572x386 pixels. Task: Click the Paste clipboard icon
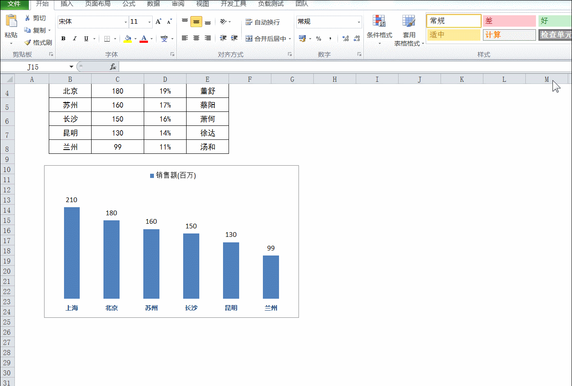pos(11,20)
